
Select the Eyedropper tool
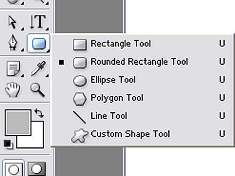[x=39, y=69]
